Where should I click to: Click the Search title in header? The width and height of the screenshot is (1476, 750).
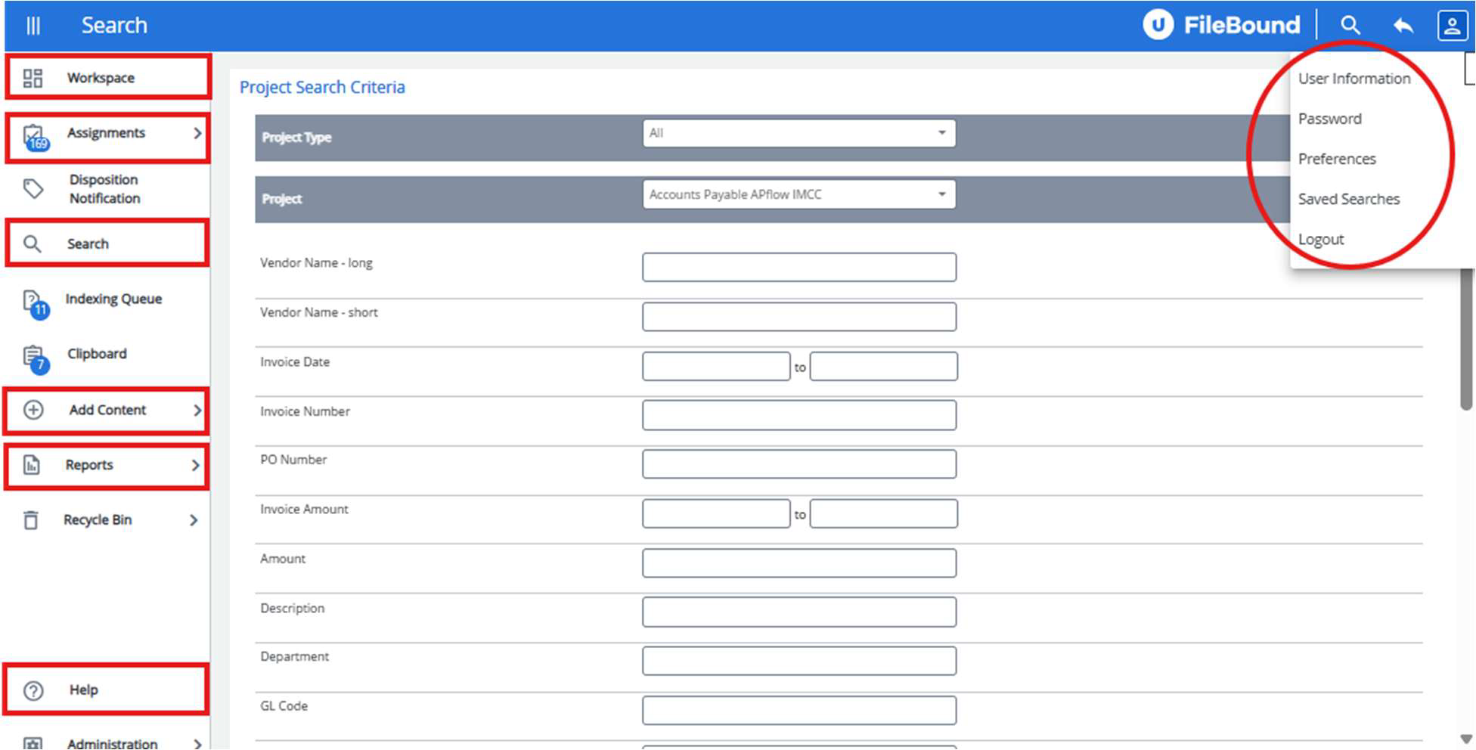(114, 26)
